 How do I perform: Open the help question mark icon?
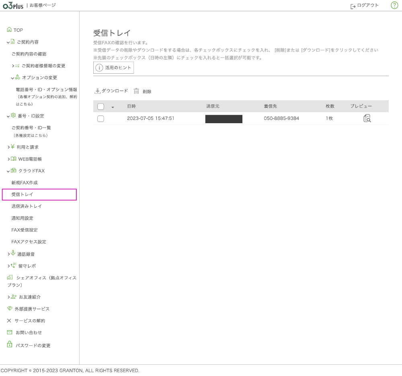coord(394,5)
